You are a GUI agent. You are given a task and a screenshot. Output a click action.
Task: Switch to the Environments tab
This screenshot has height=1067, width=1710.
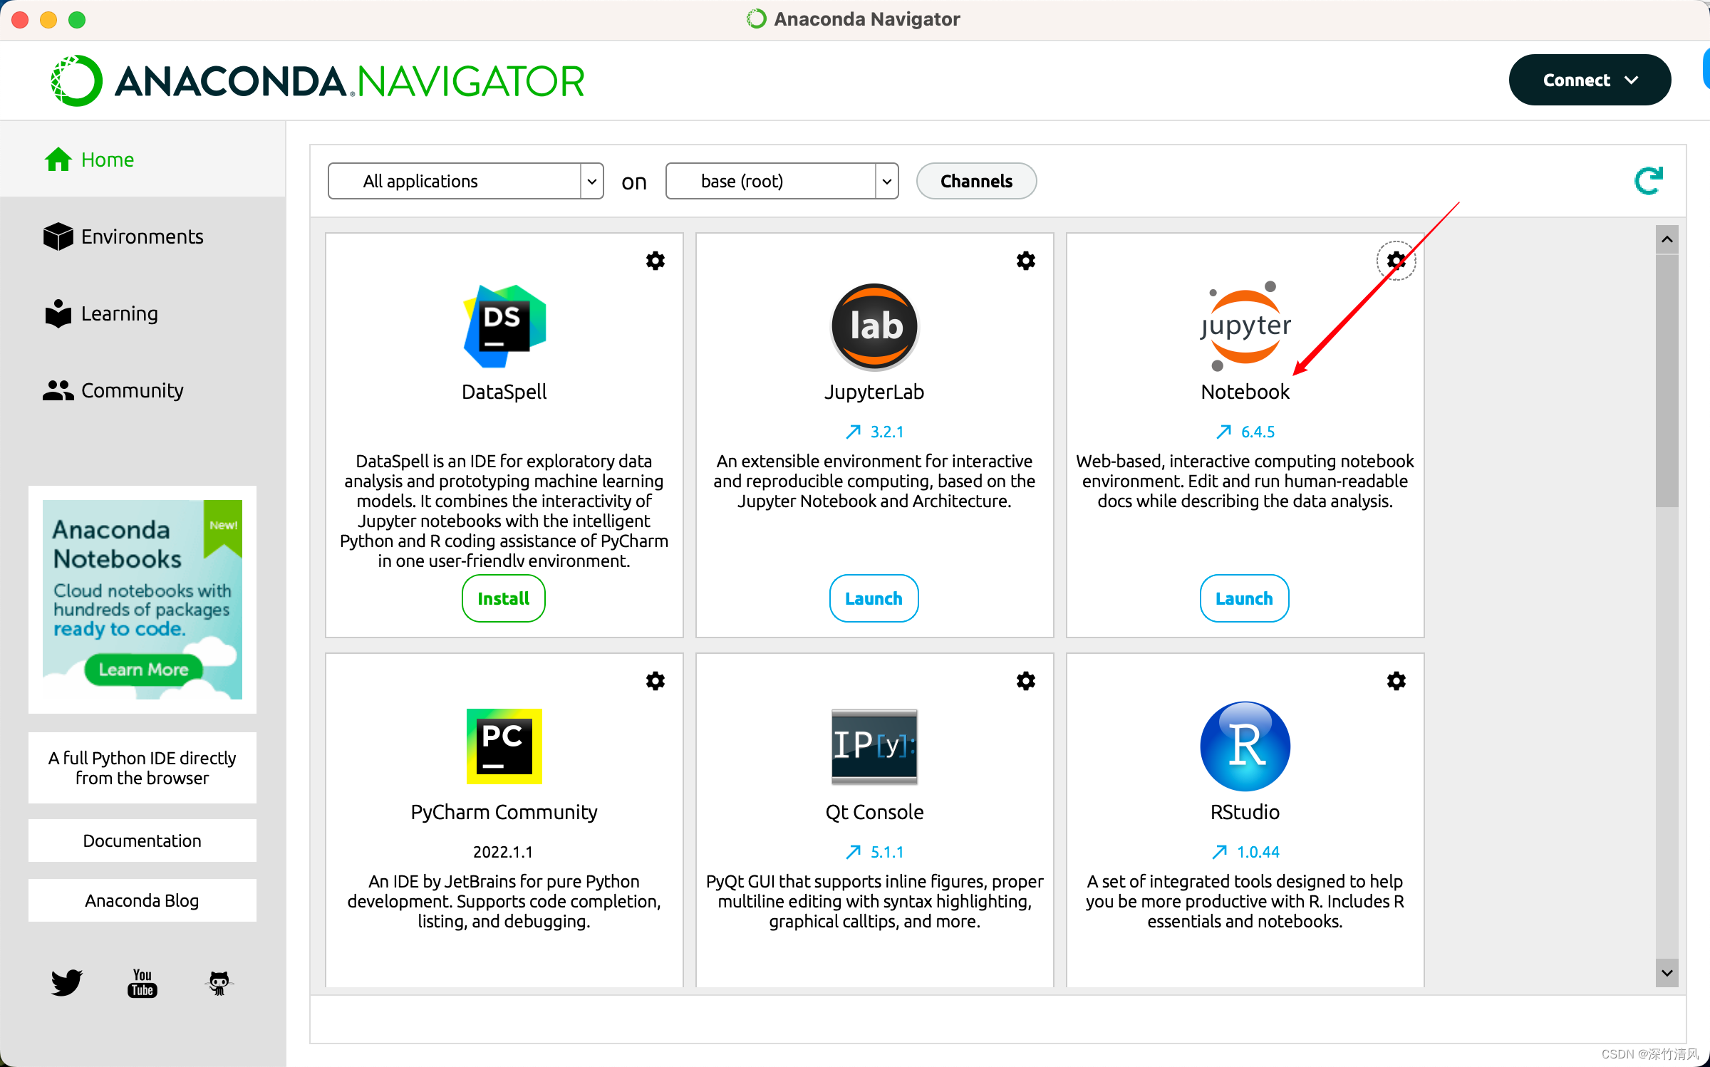[x=142, y=236]
